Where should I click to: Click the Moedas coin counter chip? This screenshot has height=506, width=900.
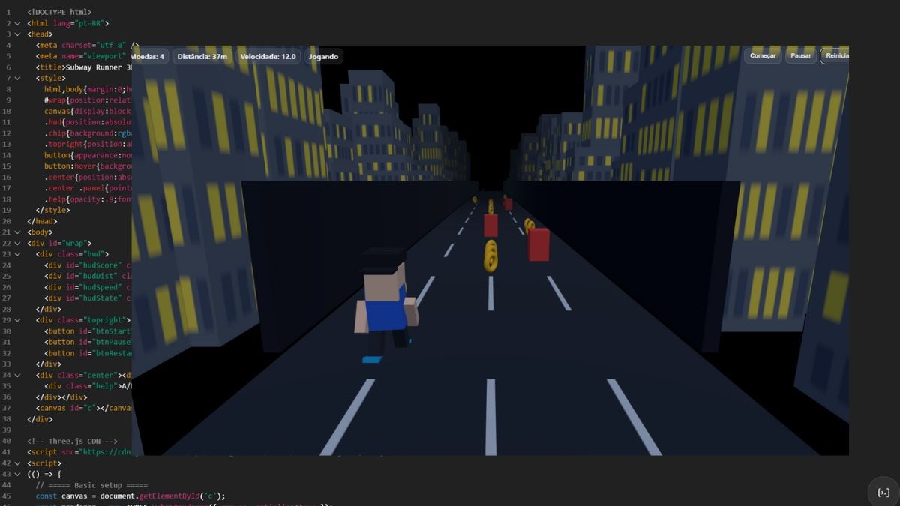click(148, 56)
